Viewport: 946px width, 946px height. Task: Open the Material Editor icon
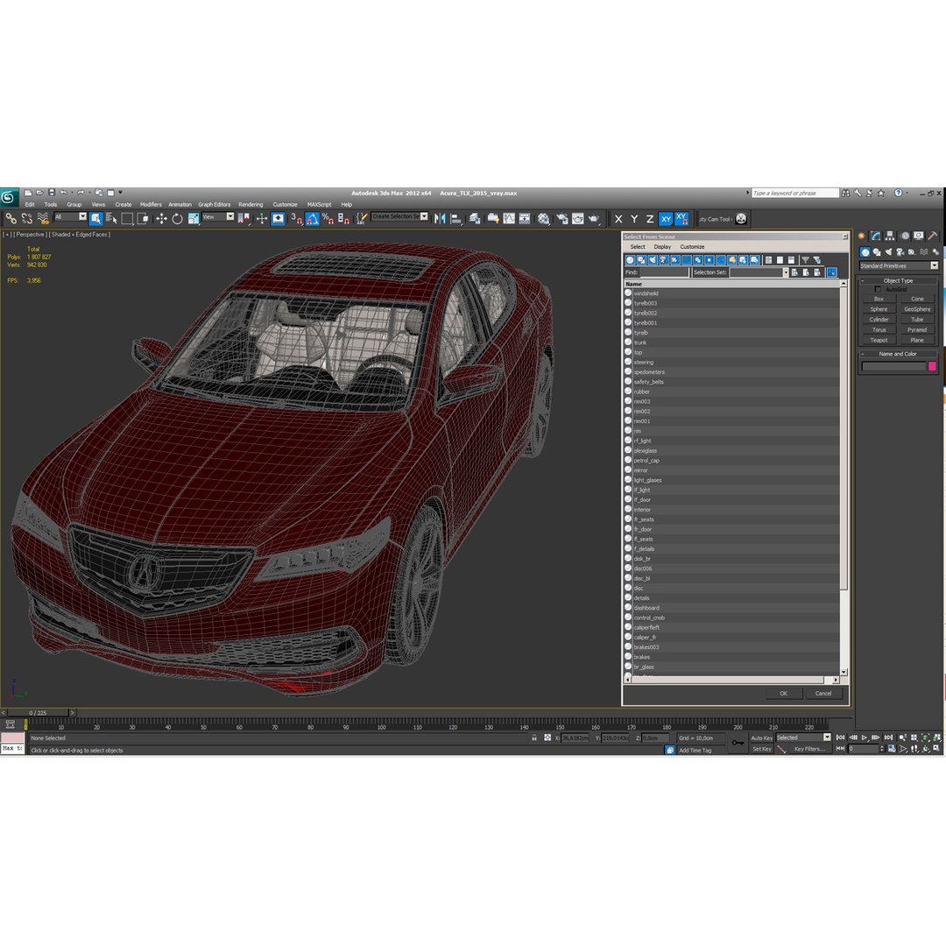click(x=544, y=218)
